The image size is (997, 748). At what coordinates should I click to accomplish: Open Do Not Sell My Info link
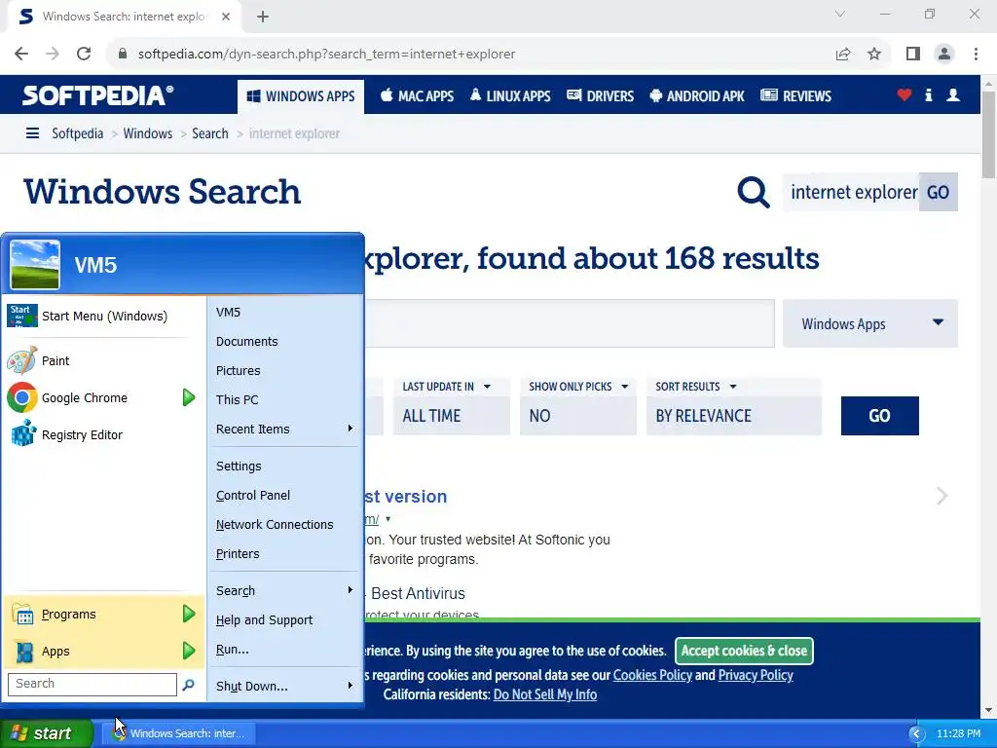(x=545, y=693)
